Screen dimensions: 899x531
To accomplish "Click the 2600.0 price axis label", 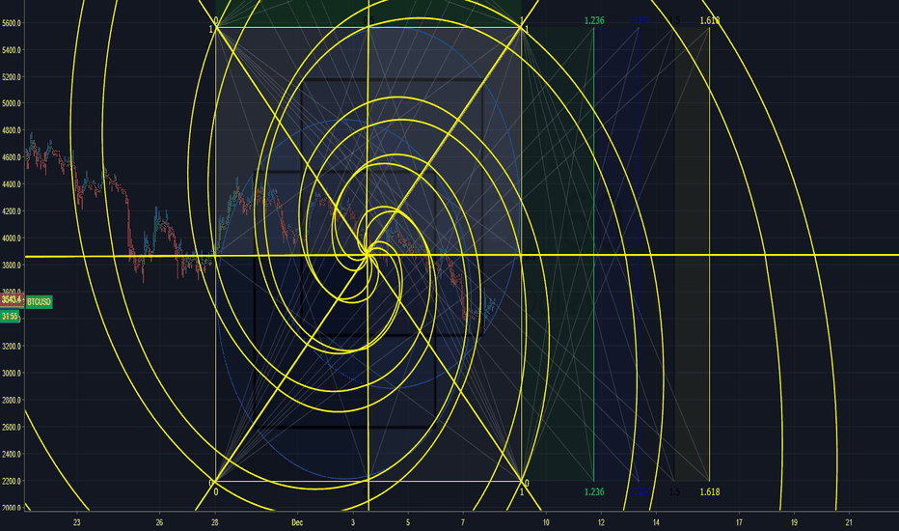I will pos(12,428).
